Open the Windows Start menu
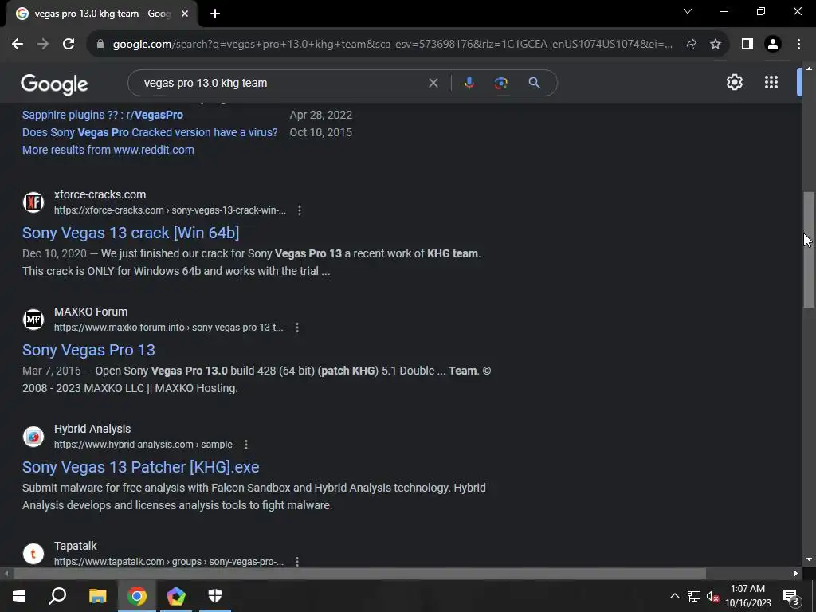The width and height of the screenshot is (816, 612). (19, 596)
